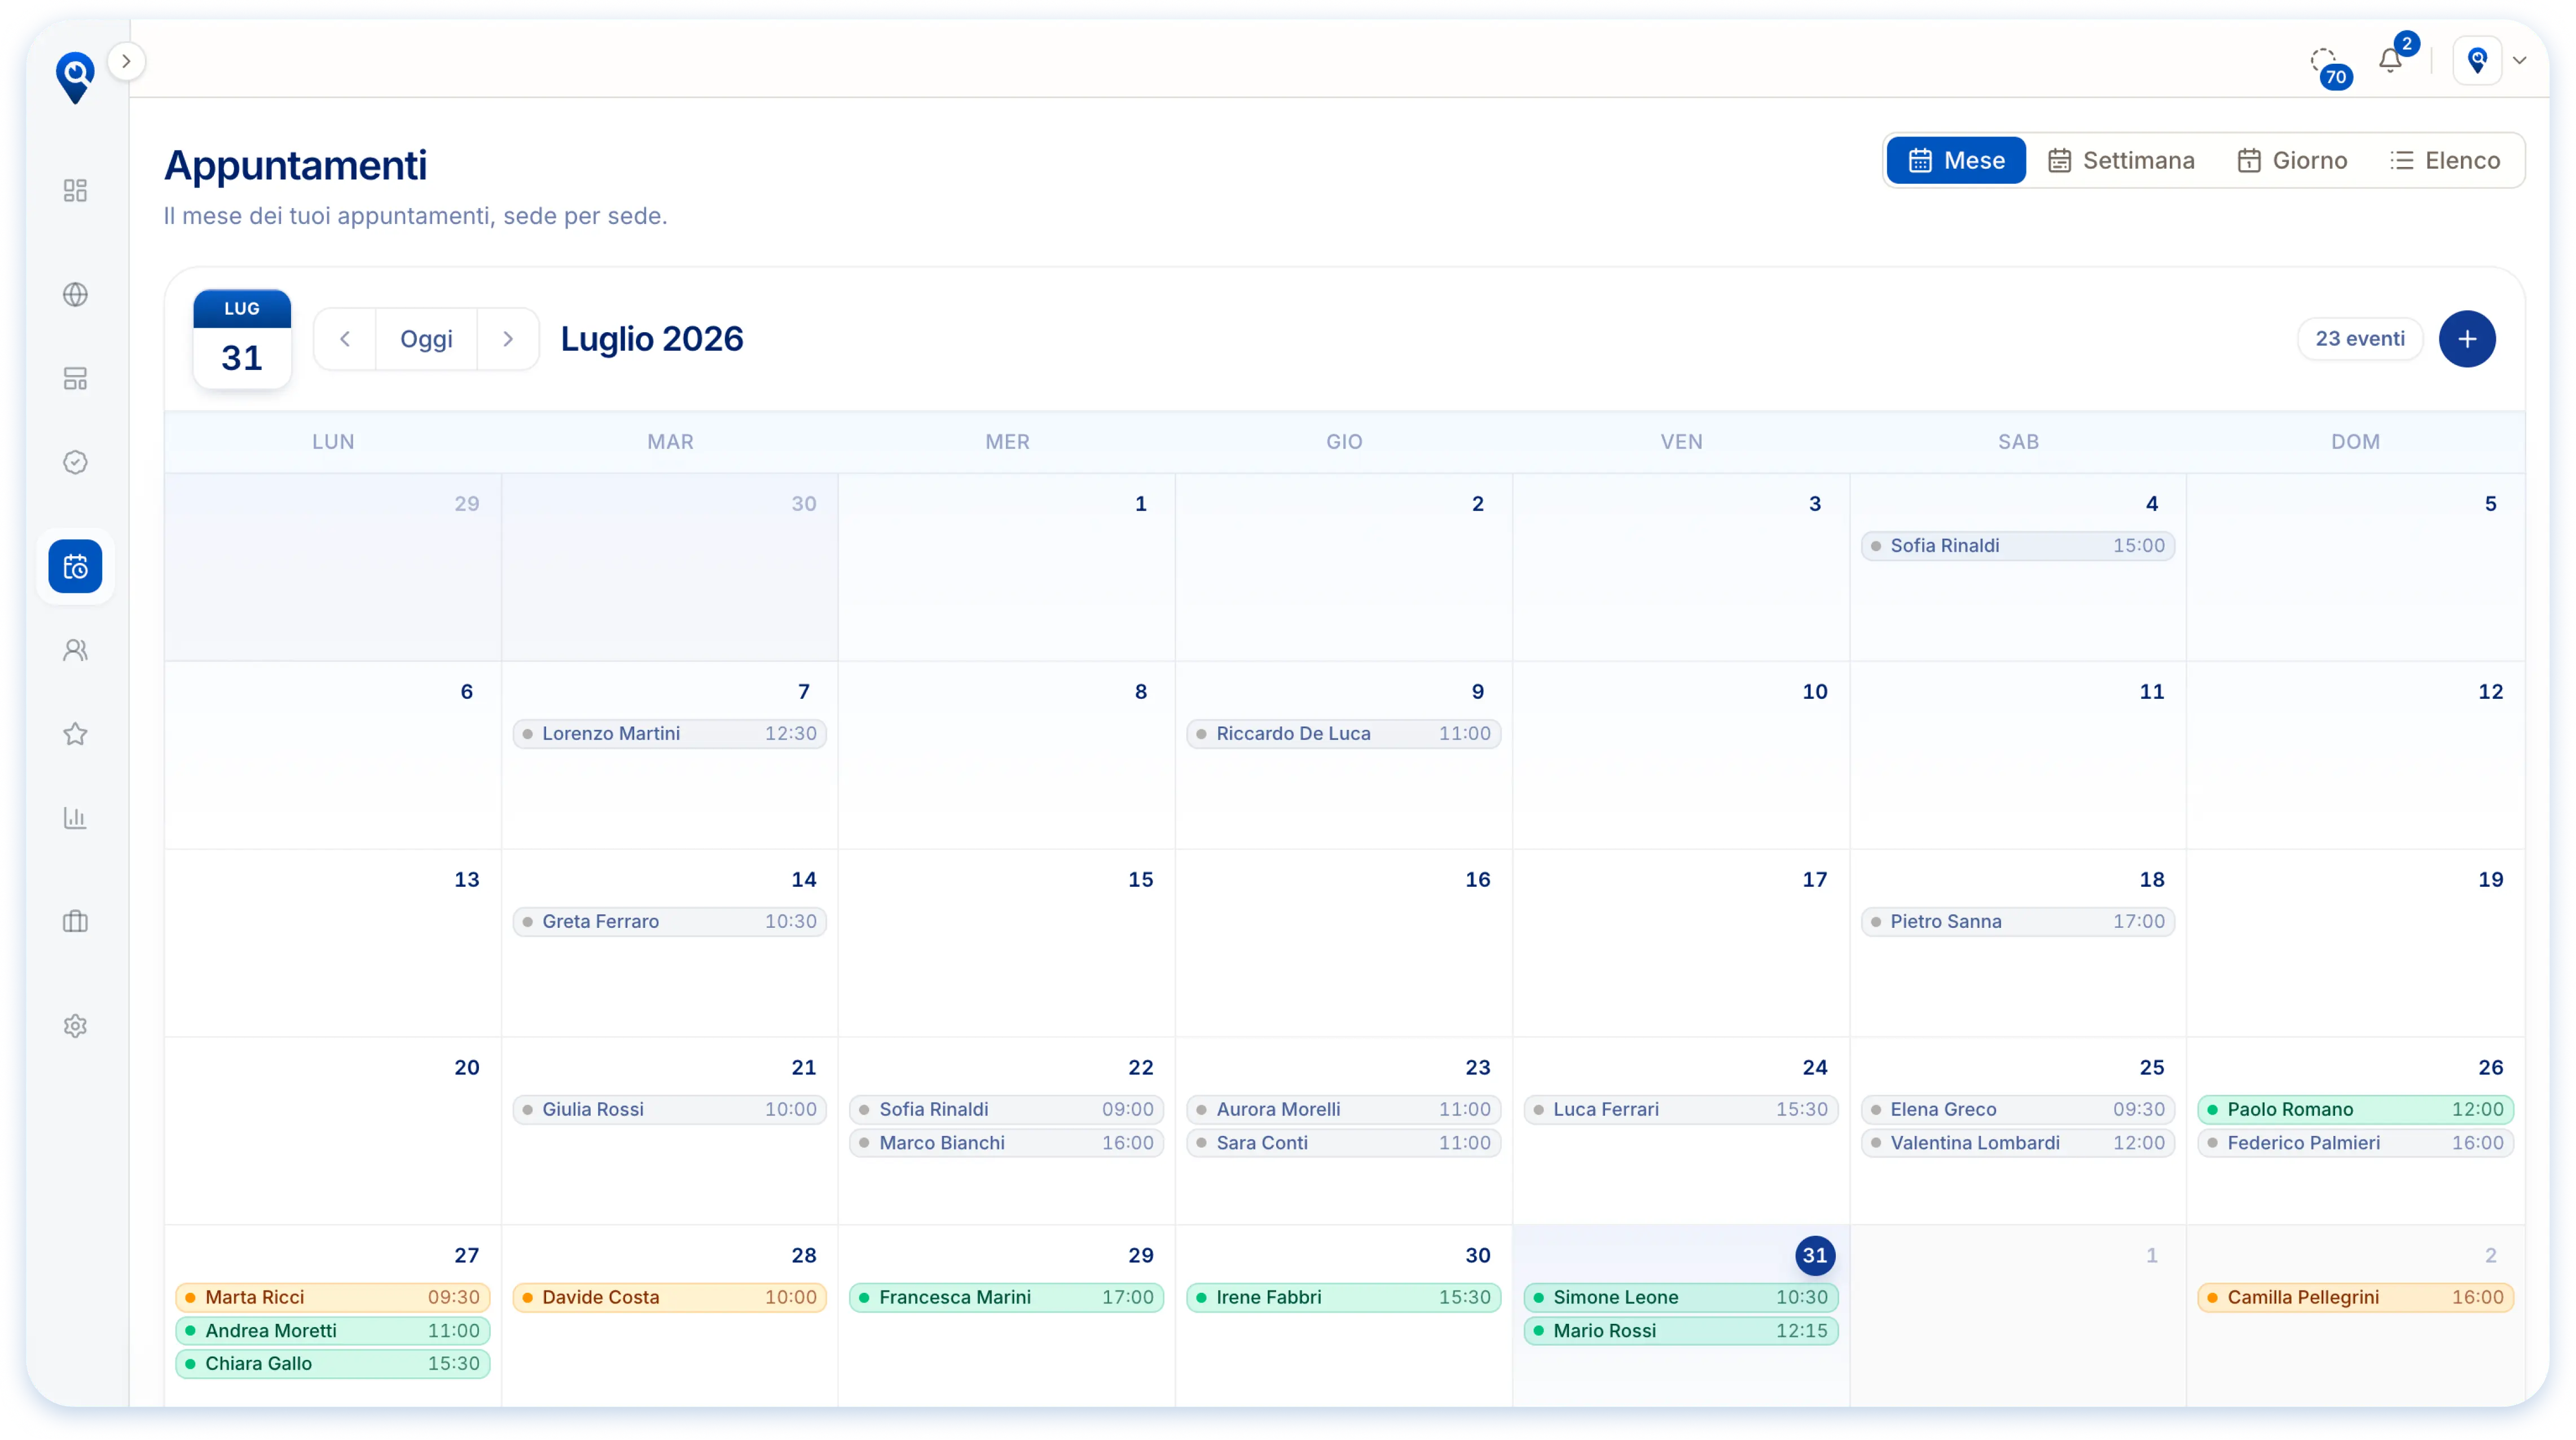2576x1440 pixels.
Task: Switch to the Giorno view tab
Action: coord(2292,160)
